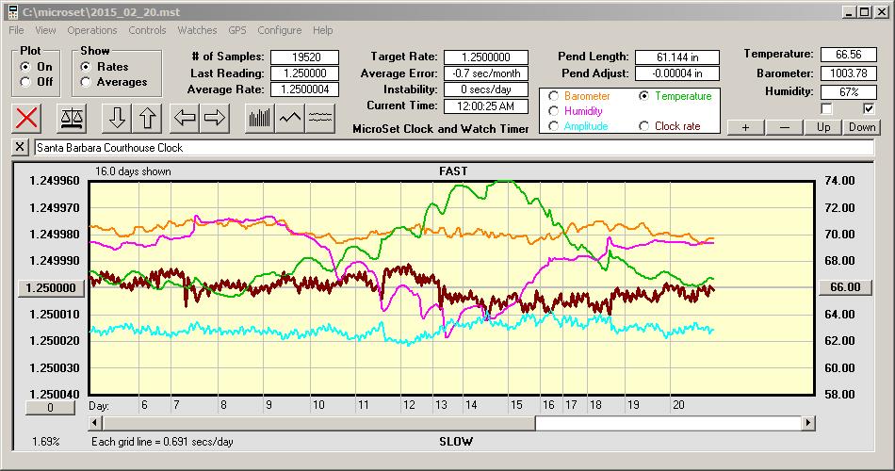This screenshot has height=471, width=895.
Task: Open the Operations menu
Action: 91,30
